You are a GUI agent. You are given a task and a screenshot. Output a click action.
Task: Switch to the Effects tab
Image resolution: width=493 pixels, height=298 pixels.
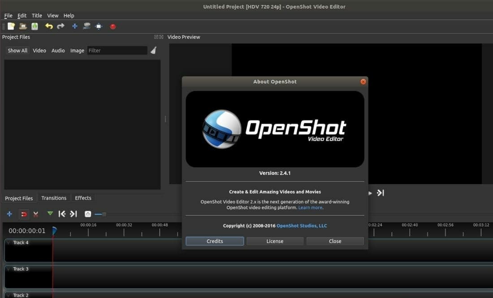coord(83,198)
